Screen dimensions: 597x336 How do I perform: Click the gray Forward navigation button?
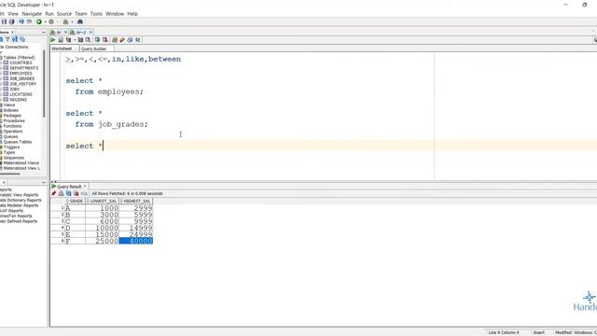click(51, 21)
